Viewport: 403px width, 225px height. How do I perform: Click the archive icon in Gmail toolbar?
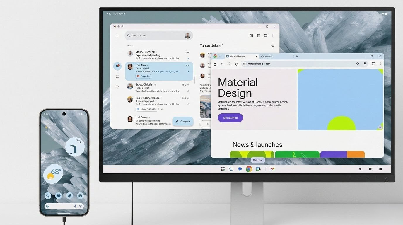(x=251, y=35)
